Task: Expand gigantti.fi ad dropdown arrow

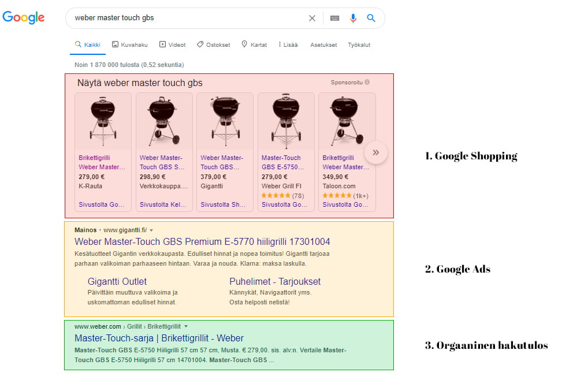Action: [x=151, y=230]
